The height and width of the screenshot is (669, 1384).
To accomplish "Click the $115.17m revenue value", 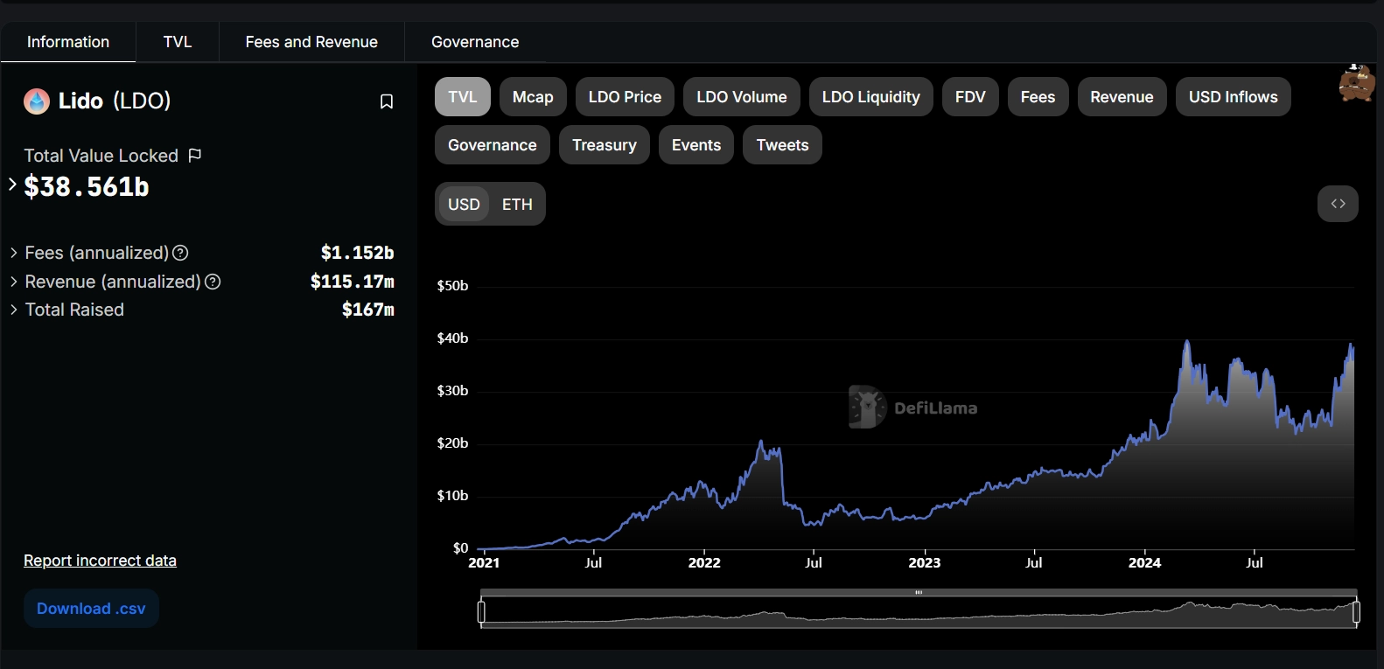I will [353, 282].
